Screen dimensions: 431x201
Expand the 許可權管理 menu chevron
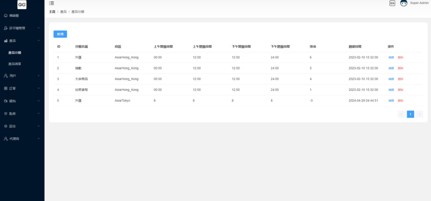tap(39, 28)
